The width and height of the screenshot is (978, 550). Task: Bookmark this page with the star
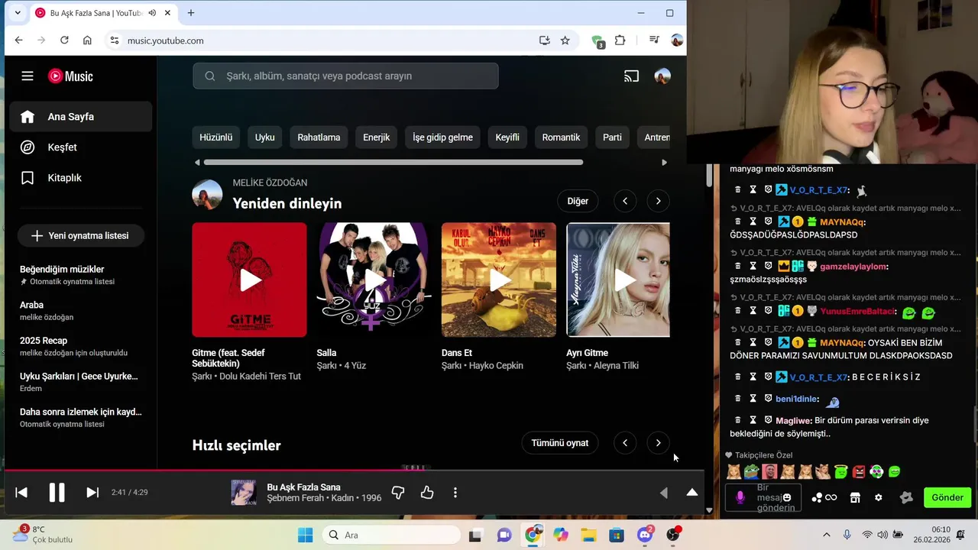point(565,40)
